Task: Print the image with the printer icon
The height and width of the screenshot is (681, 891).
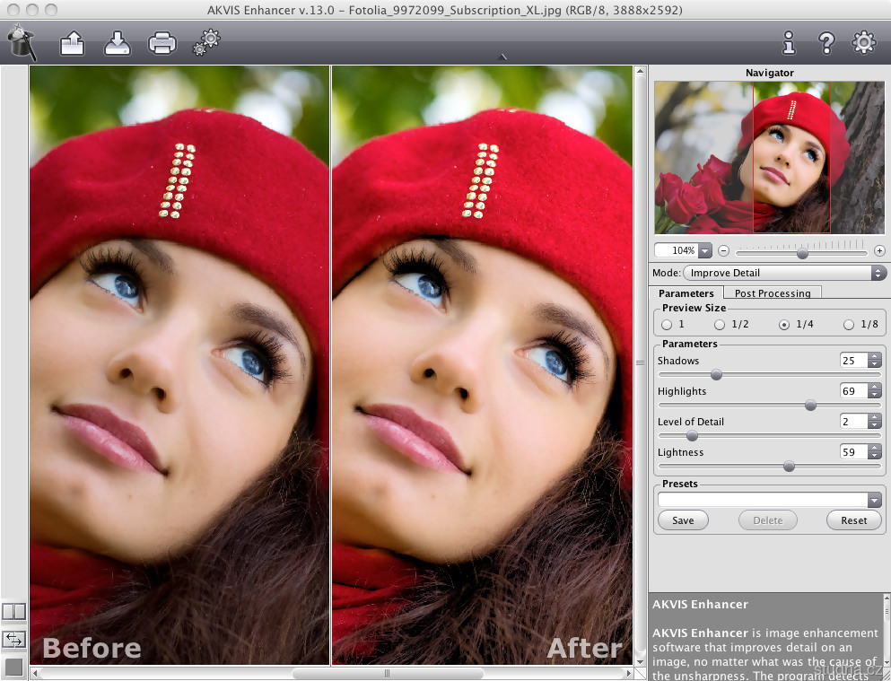Action: coord(162,42)
